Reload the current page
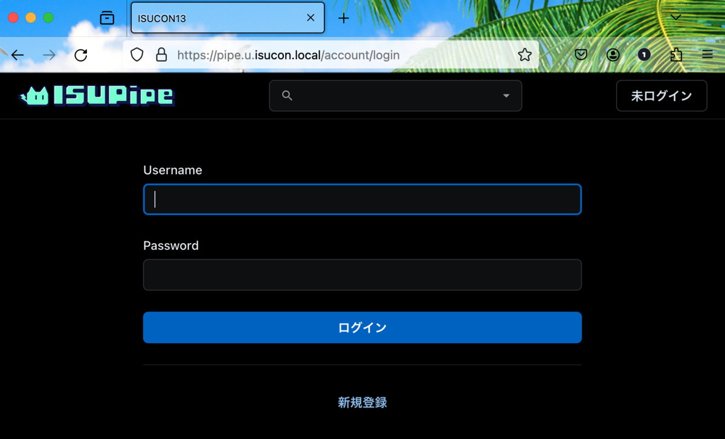 [x=80, y=54]
